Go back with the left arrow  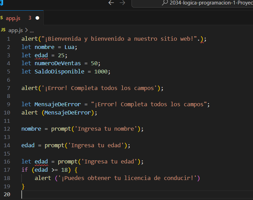click(x=111, y=3)
